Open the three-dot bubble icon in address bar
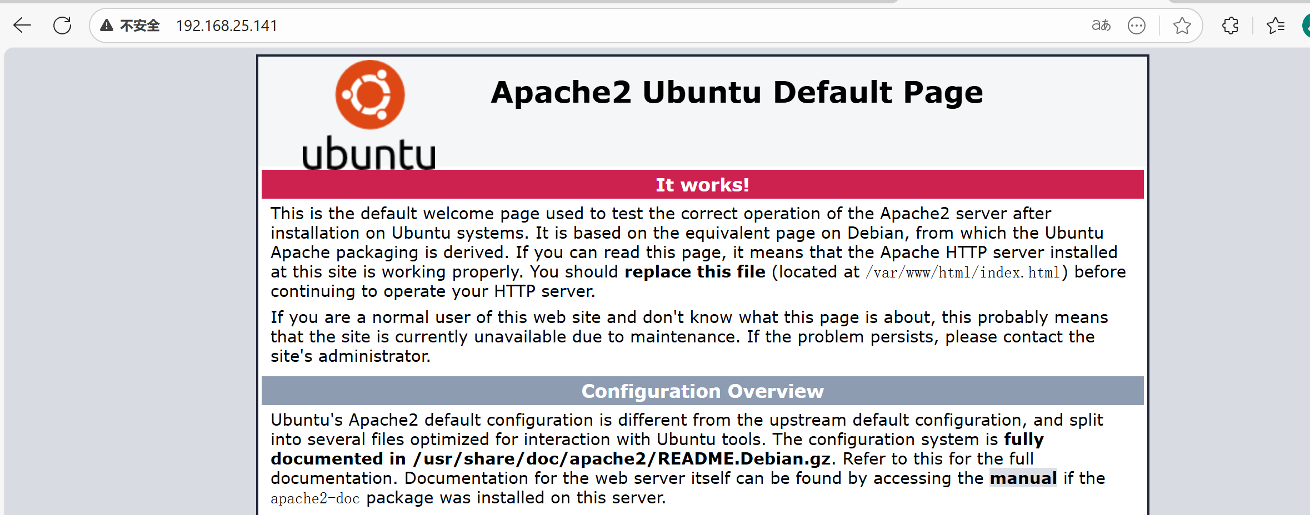1310x515 pixels. tap(1137, 26)
